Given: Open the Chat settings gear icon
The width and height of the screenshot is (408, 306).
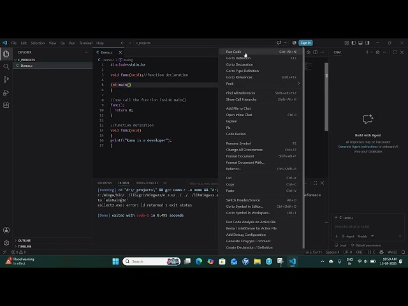Looking at the screenshot, I should pos(377,52).
